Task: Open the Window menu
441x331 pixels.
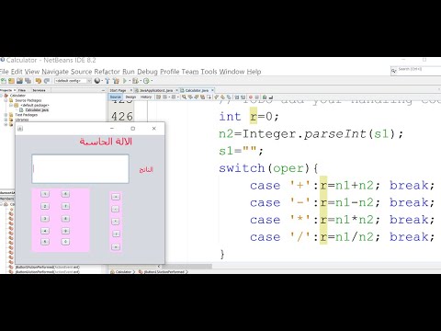Action: [x=232, y=72]
